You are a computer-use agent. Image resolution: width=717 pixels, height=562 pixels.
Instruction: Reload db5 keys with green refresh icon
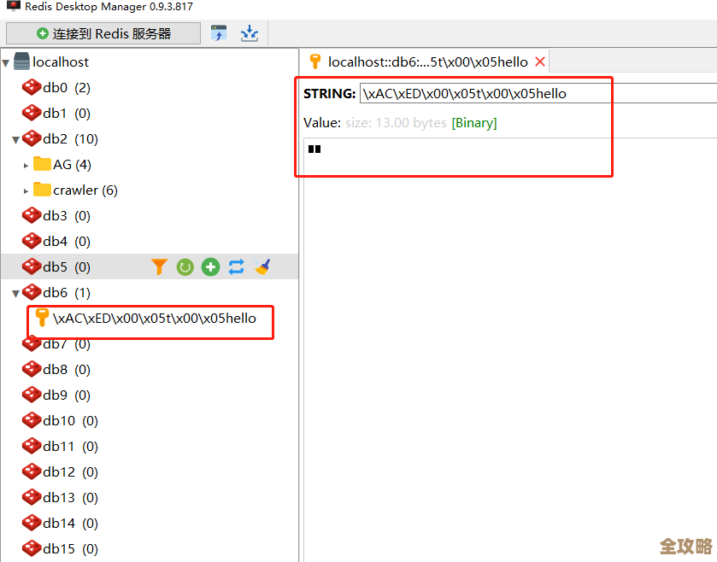click(x=185, y=267)
